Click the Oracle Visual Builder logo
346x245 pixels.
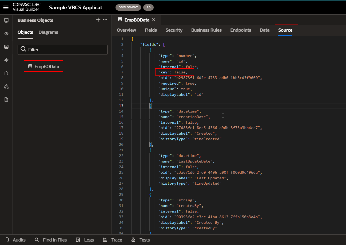27,7
